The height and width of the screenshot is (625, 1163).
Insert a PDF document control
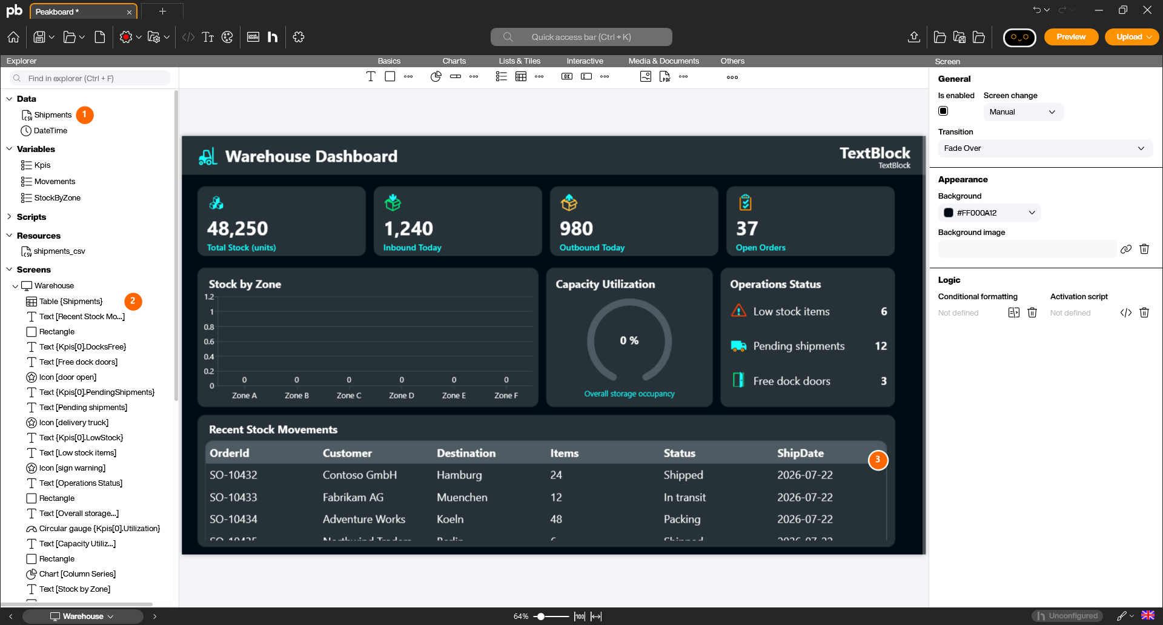tap(665, 76)
